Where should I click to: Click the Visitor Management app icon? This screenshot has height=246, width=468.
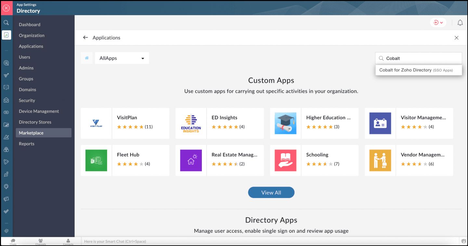click(380, 123)
